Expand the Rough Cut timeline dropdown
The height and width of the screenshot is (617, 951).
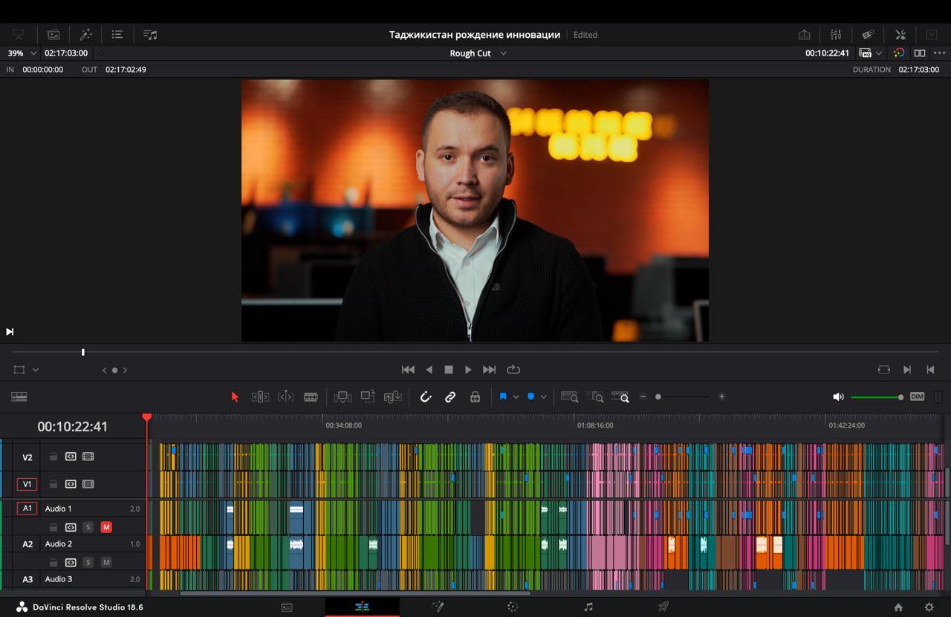point(503,53)
